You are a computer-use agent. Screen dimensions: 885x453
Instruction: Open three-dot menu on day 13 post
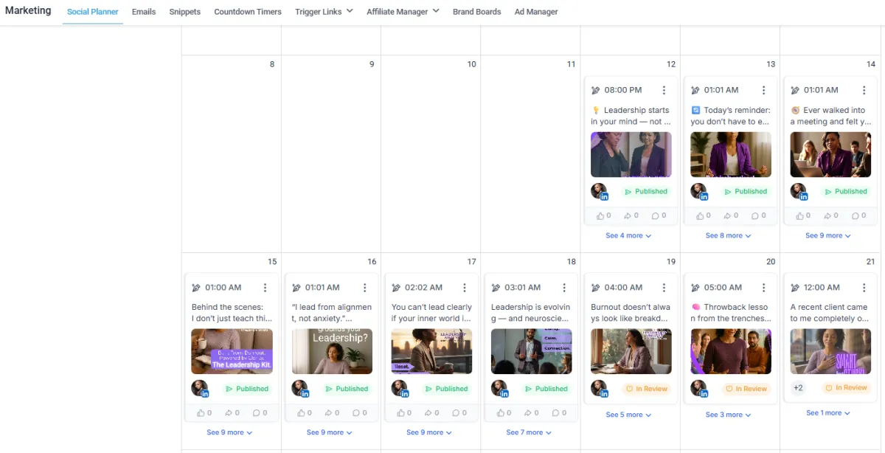(763, 90)
